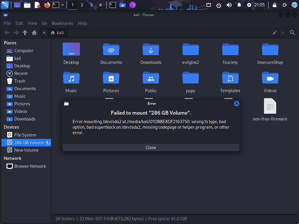Screen dimensions: 299x224
Task: Launch the terminal emulator from the panel
Action: (x=56, y=5)
